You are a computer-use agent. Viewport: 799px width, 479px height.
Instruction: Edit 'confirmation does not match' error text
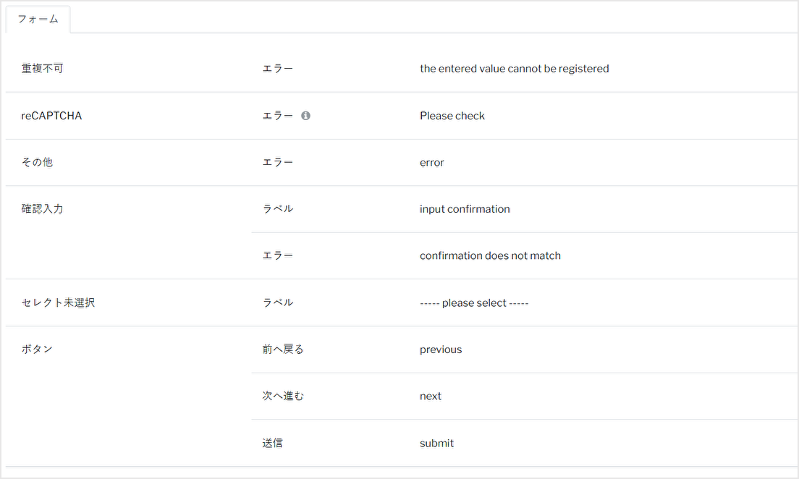click(490, 256)
